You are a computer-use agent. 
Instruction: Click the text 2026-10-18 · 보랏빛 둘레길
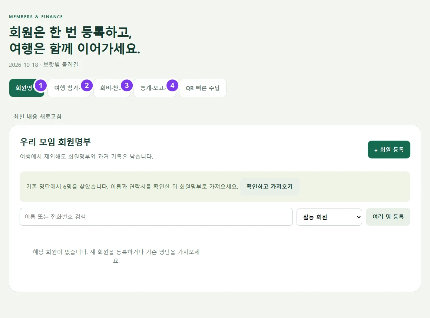44,65
